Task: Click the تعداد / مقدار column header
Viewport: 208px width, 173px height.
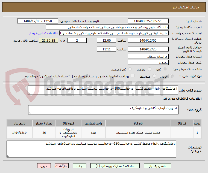Action: [44, 123]
